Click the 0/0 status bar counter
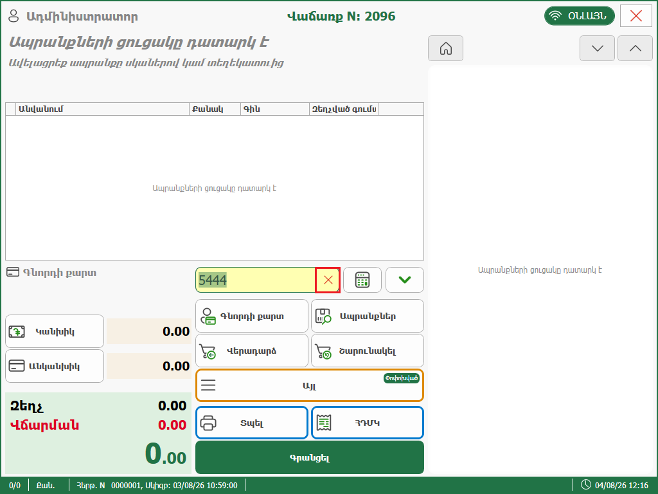658x494 pixels. 15,485
